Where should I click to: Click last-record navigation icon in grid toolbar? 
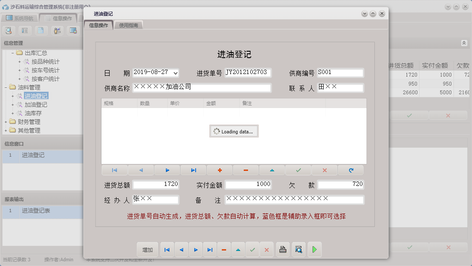[x=193, y=170]
